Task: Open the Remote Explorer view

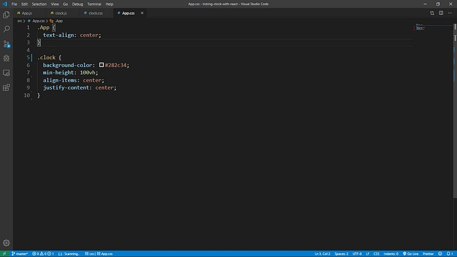Action: (6, 73)
